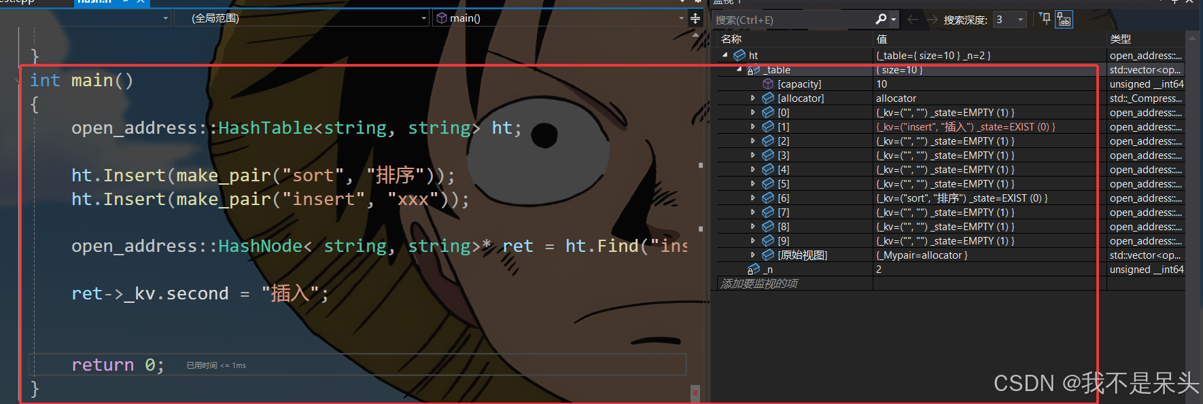Viewport: 1203px width, 404px height.
Task: Collapse the ht watch variable
Action: (x=725, y=55)
